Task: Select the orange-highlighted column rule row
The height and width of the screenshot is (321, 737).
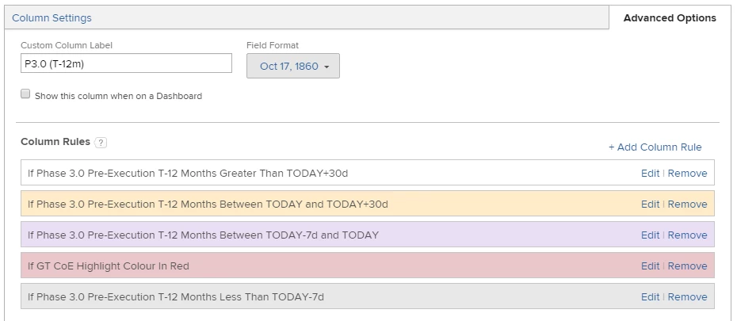Action: [317, 204]
